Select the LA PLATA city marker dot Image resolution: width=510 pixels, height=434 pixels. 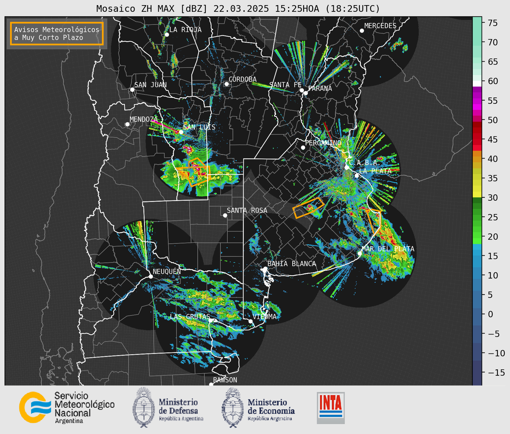[357, 176]
